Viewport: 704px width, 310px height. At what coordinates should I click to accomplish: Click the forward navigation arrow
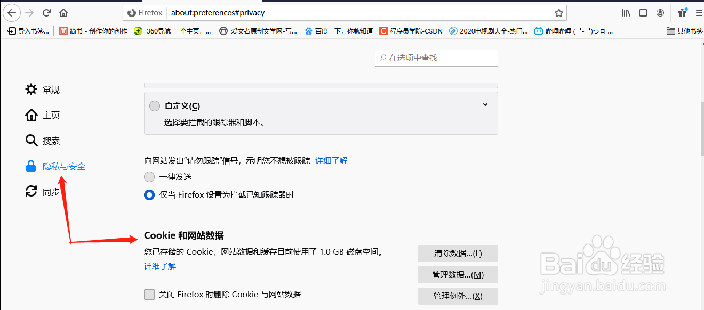(x=29, y=12)
